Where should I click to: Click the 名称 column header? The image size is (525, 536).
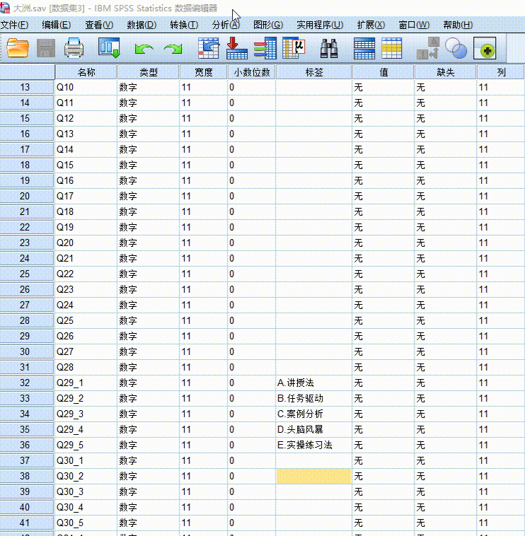coord(86,72)
